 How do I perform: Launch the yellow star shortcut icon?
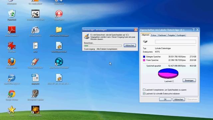tap(12, 110)
